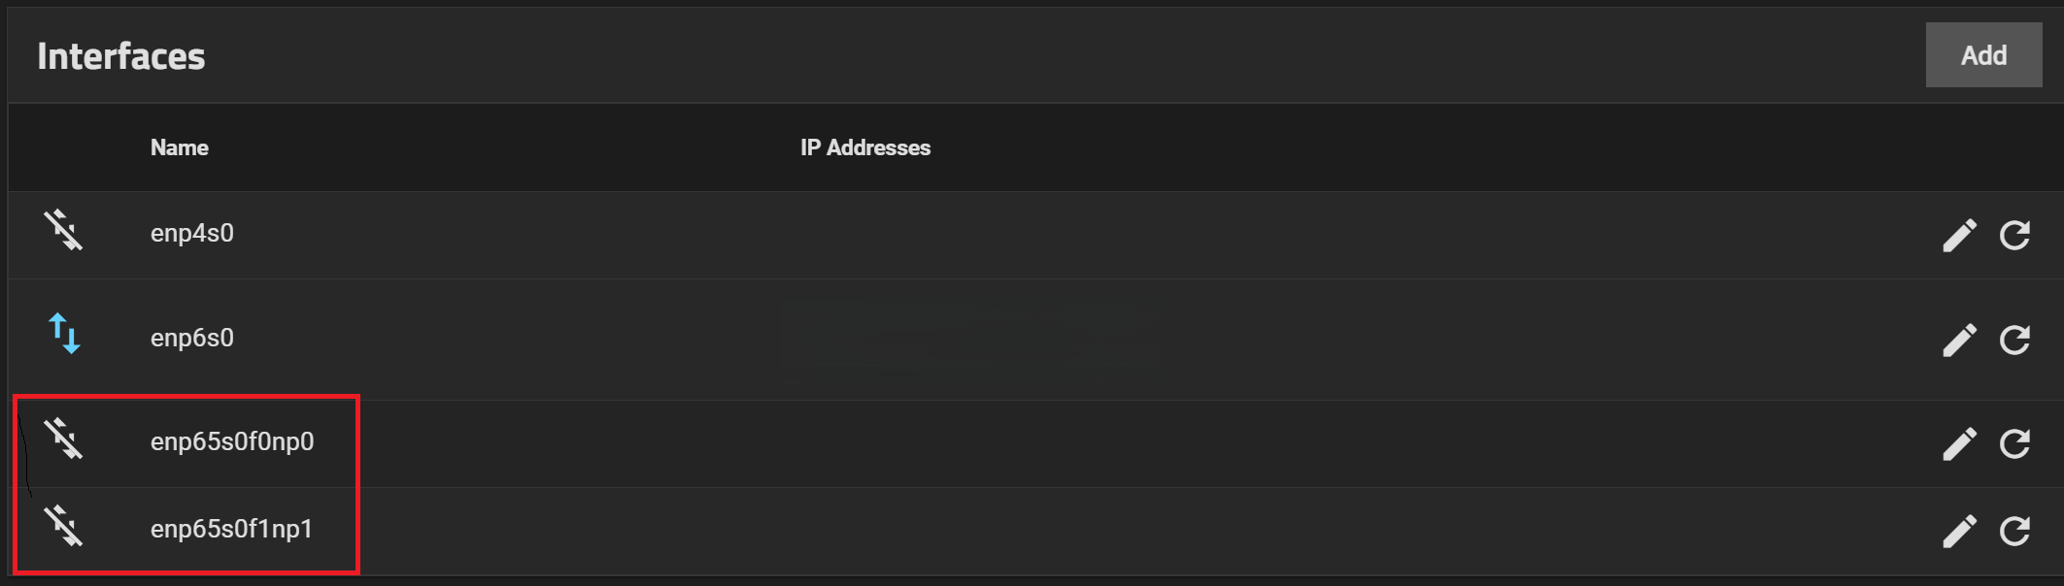Image resolution: width=2064 pixels, height=586 pixels.
Task: Click the disconnected link icon for enp65s0f1np1
Action: [x=63, y=526]
